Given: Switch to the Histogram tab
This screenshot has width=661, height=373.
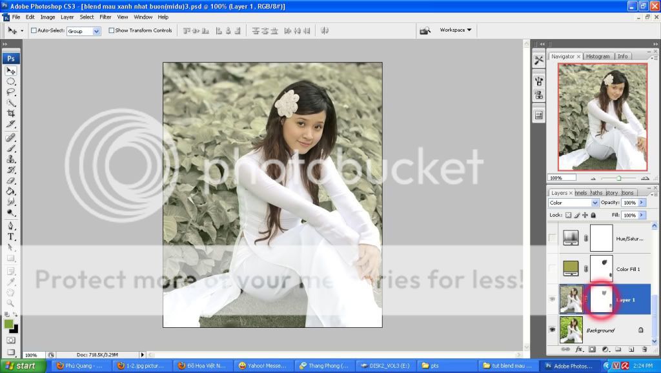Looking at the screenshot, I should [x=598, y=56].
